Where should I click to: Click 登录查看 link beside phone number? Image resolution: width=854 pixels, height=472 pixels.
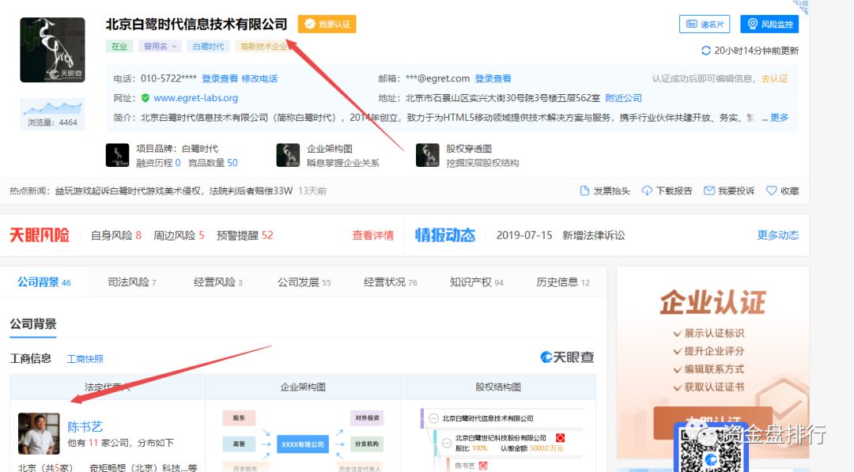click(x=220, y=78)
